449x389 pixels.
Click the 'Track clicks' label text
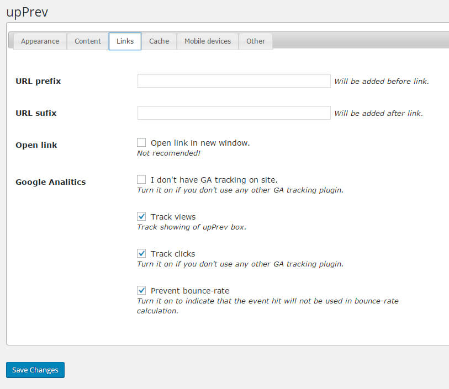coord(173,254)
